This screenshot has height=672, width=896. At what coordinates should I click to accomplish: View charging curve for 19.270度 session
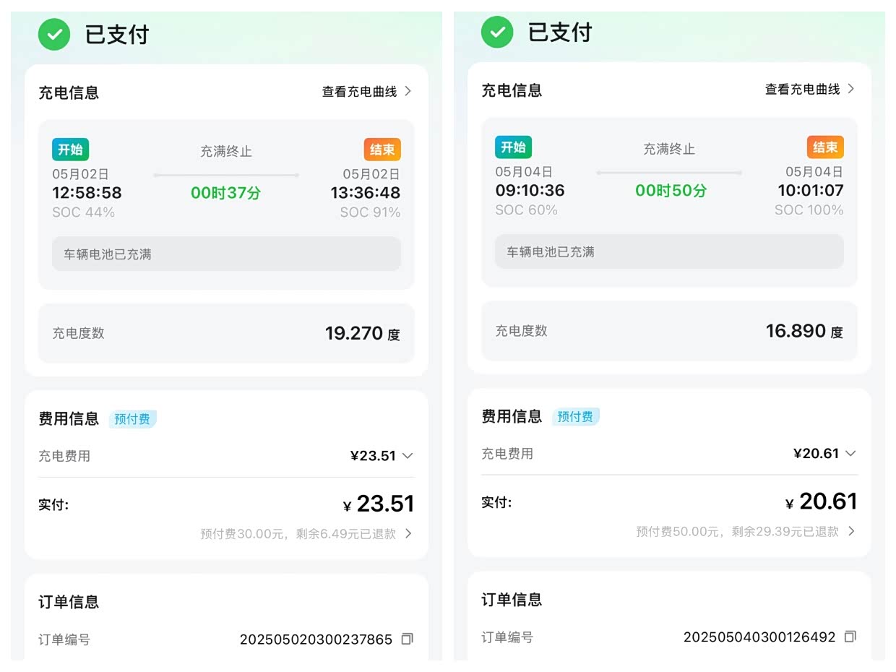[x=366, y=92]
